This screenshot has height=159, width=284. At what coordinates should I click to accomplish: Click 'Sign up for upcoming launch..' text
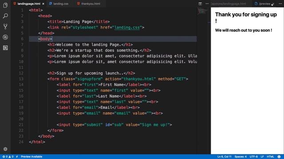click(90, 73)
